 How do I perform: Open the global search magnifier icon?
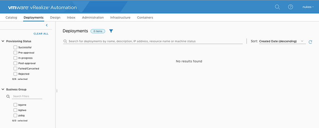coord(277,7)
